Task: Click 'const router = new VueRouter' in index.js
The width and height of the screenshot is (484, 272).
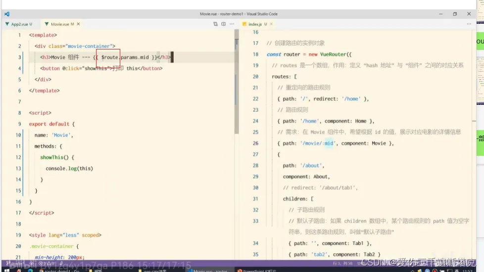Action: [x=309, y=54]
